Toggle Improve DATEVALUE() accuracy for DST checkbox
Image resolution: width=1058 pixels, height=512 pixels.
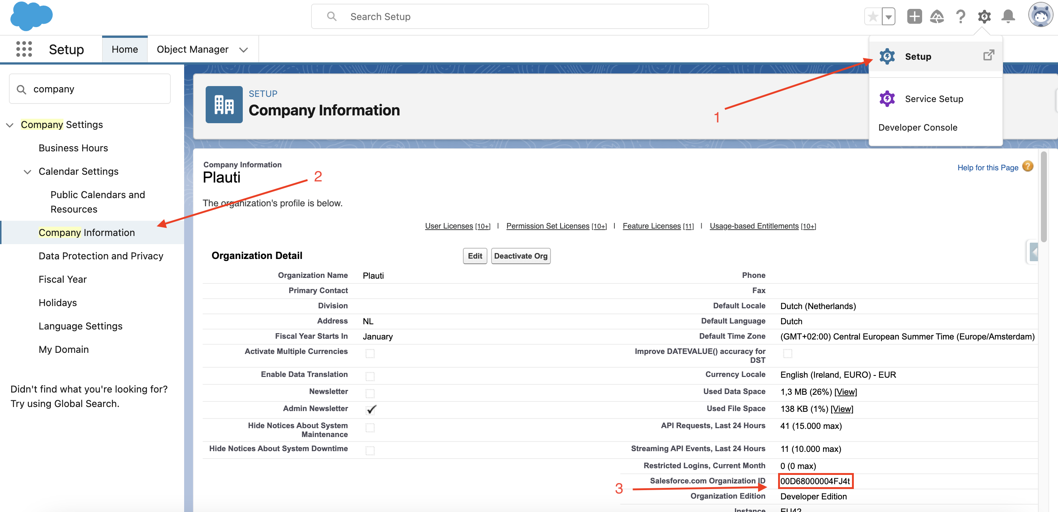[x=787, y=353]
